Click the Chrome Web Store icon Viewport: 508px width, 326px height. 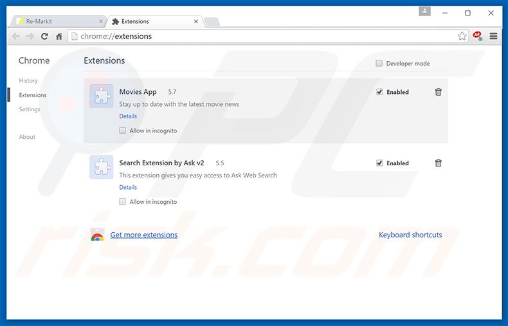97,235
